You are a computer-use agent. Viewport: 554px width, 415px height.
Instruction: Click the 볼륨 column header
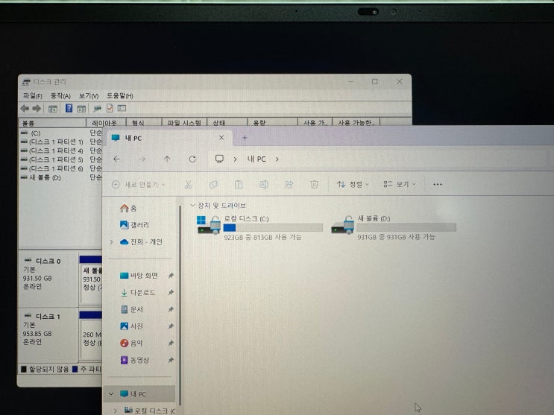[x=52, y=123]
